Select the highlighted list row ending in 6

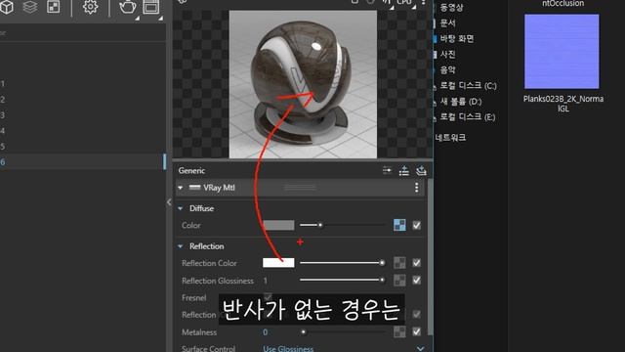[x=83, y=161]
